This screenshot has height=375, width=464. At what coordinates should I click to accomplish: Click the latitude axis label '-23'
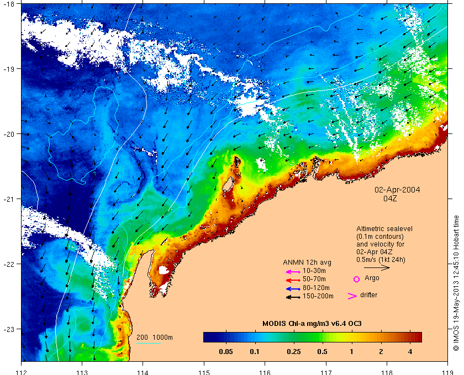coord(8,329)
